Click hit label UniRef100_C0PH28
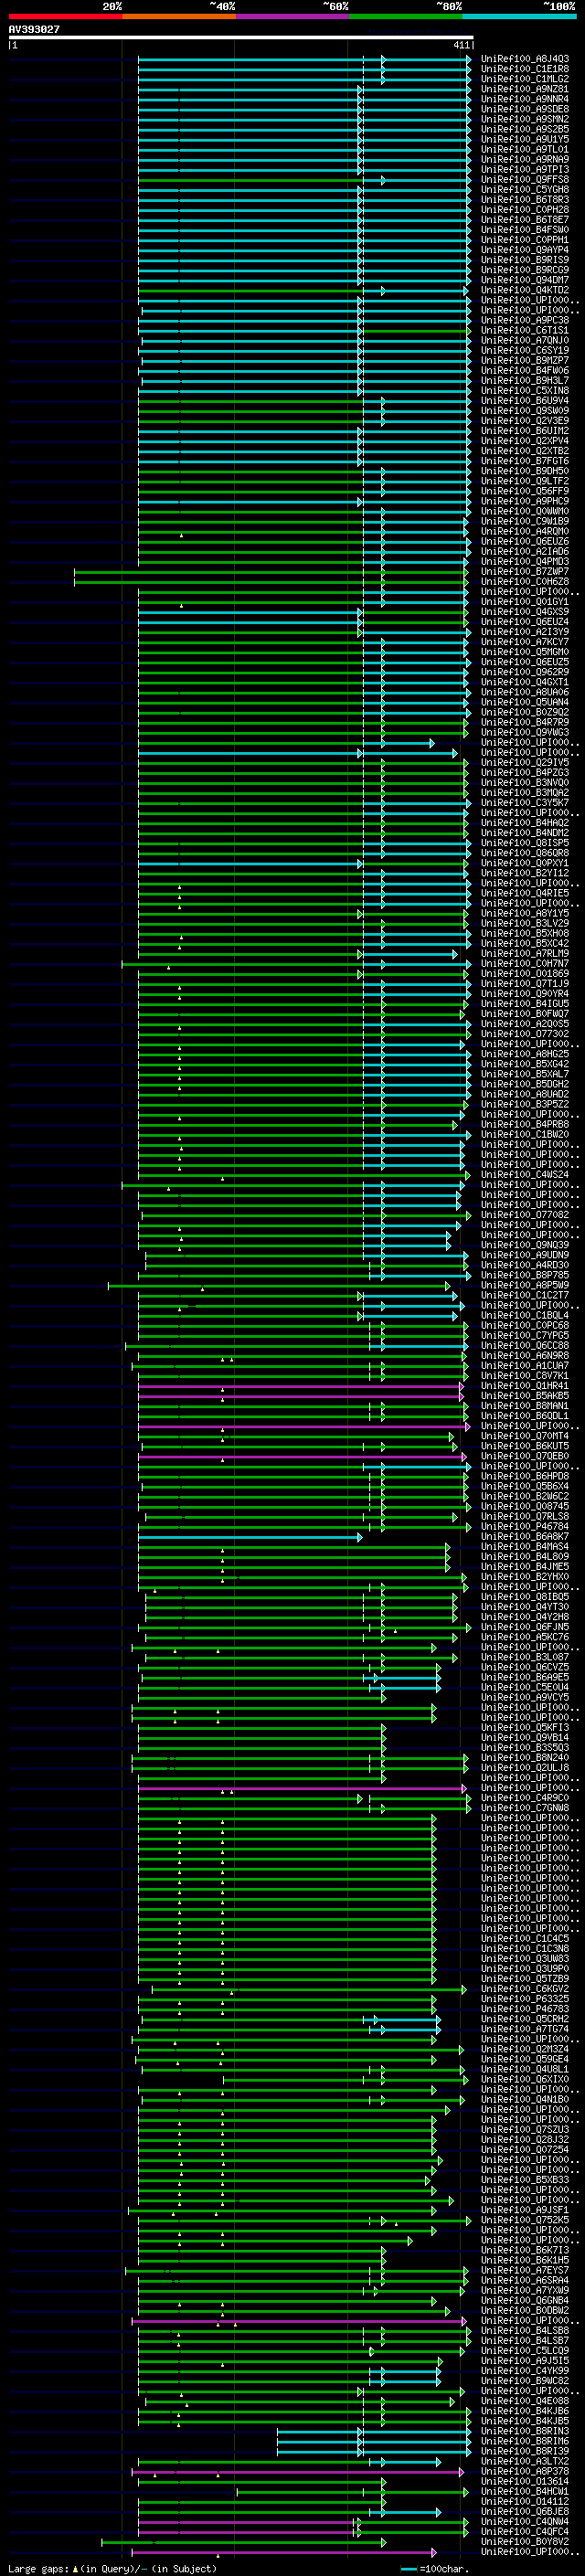The image size is (585, 2576). tap(525, 210)
